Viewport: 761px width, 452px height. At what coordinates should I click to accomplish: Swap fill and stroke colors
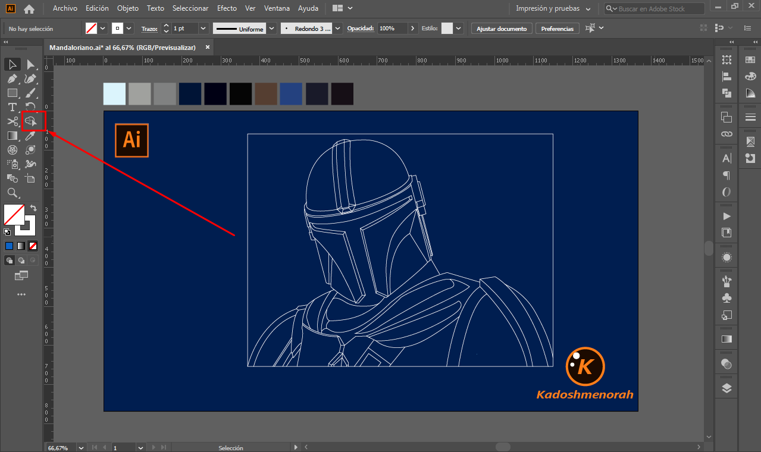click(33, 208)
